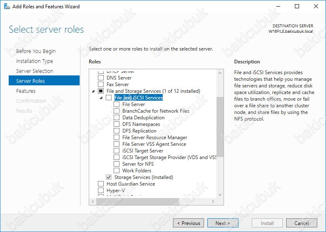Click the horizontal scrollbar thumb in roles list
Viewport: 326px width, 232px height.
tap(138, 201)
